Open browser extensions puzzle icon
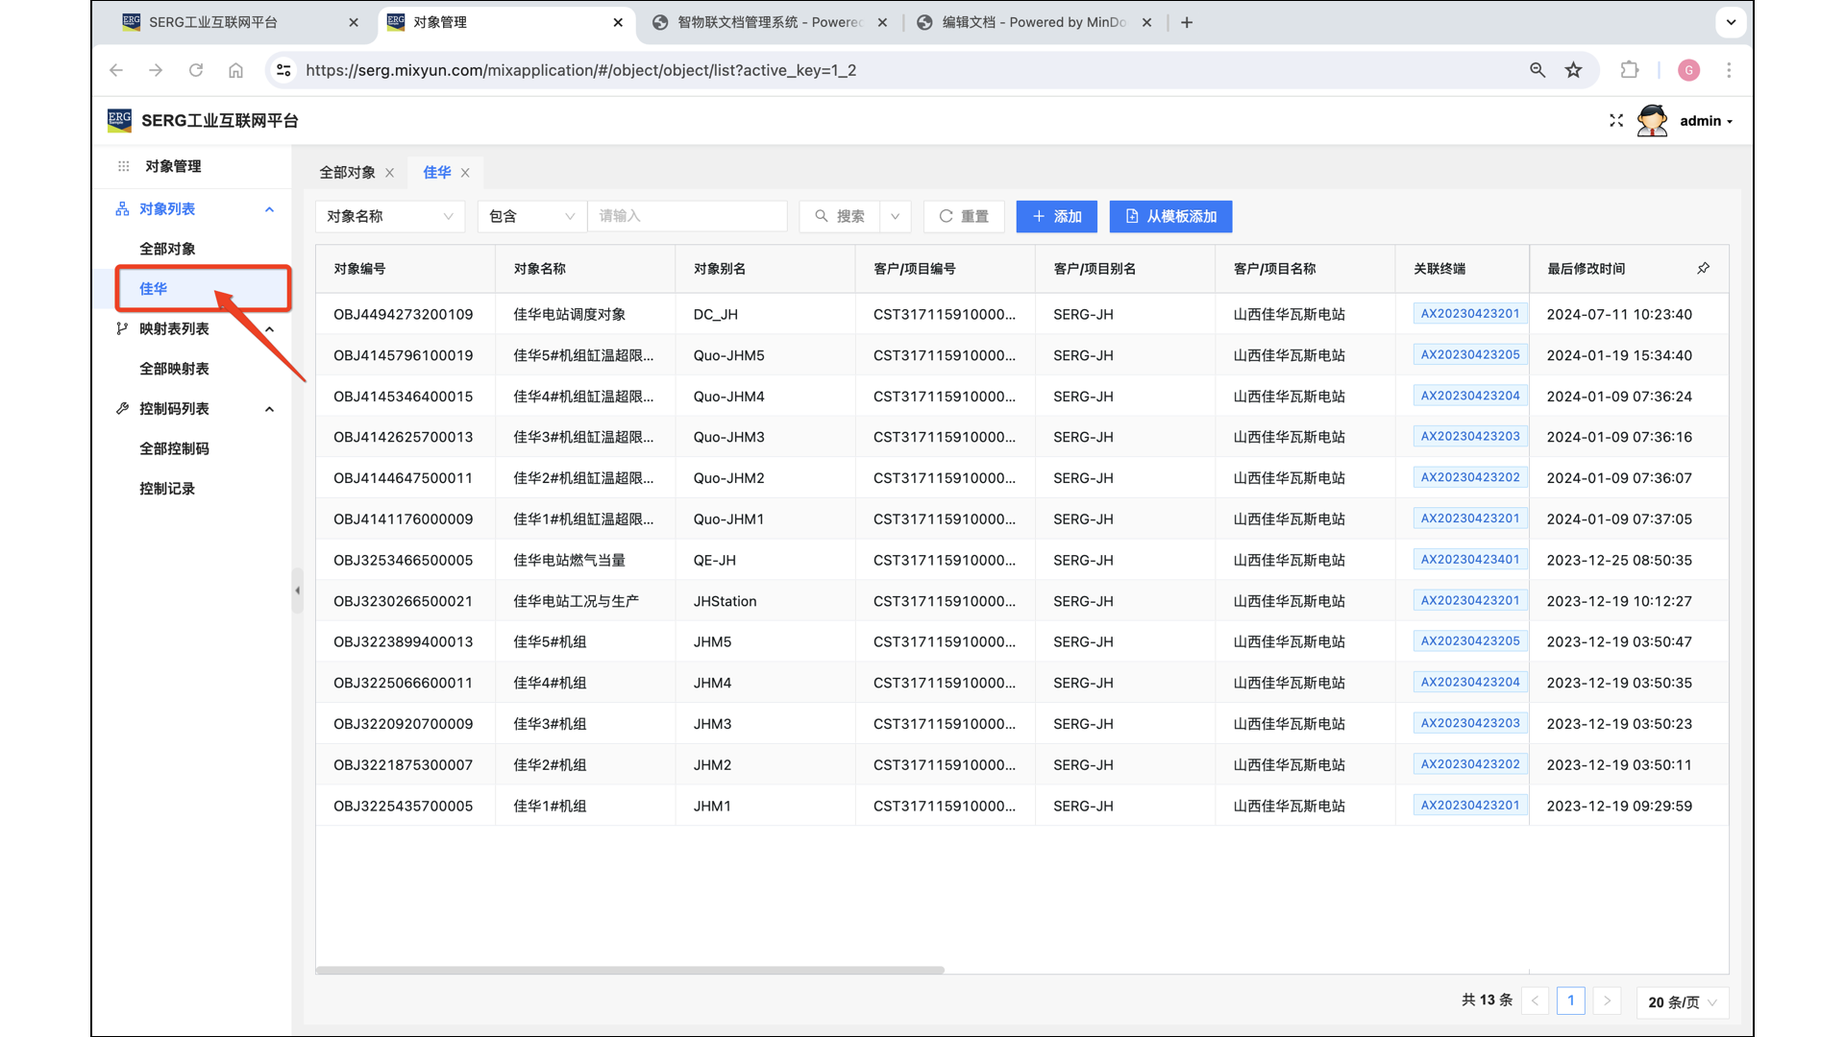The width and height of the screenshot is (1845, 1037). click(1629, 70)
